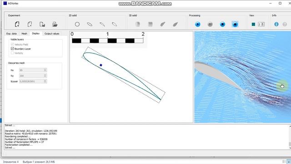Adjust the Nx spinner arrows
The image size is (291, 164).
45,70
